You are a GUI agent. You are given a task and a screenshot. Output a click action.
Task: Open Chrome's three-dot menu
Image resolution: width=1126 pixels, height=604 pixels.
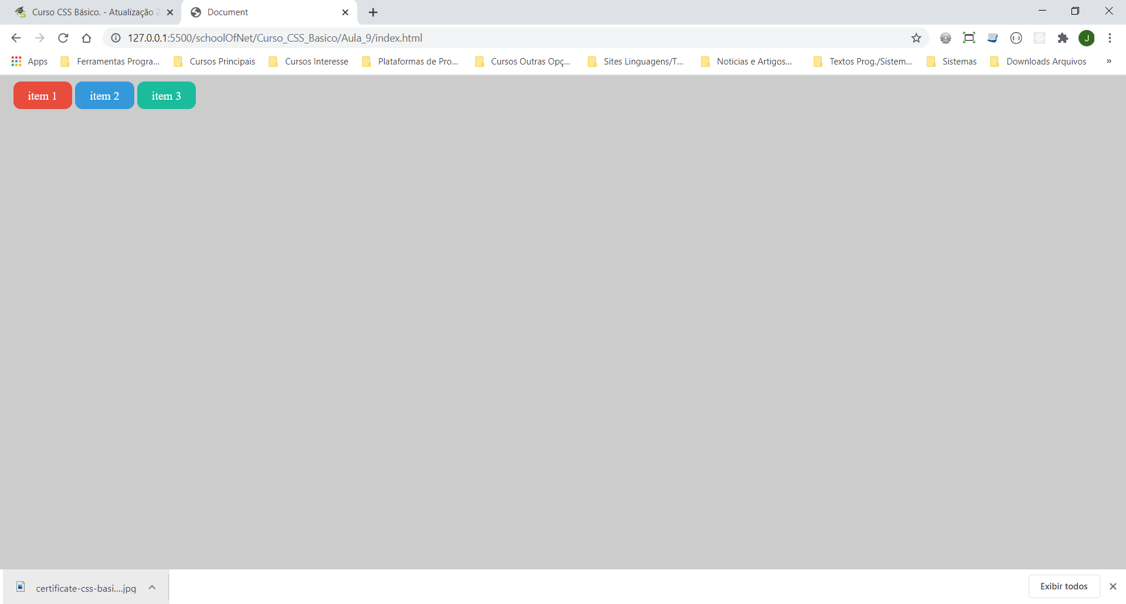(1110, 38)
